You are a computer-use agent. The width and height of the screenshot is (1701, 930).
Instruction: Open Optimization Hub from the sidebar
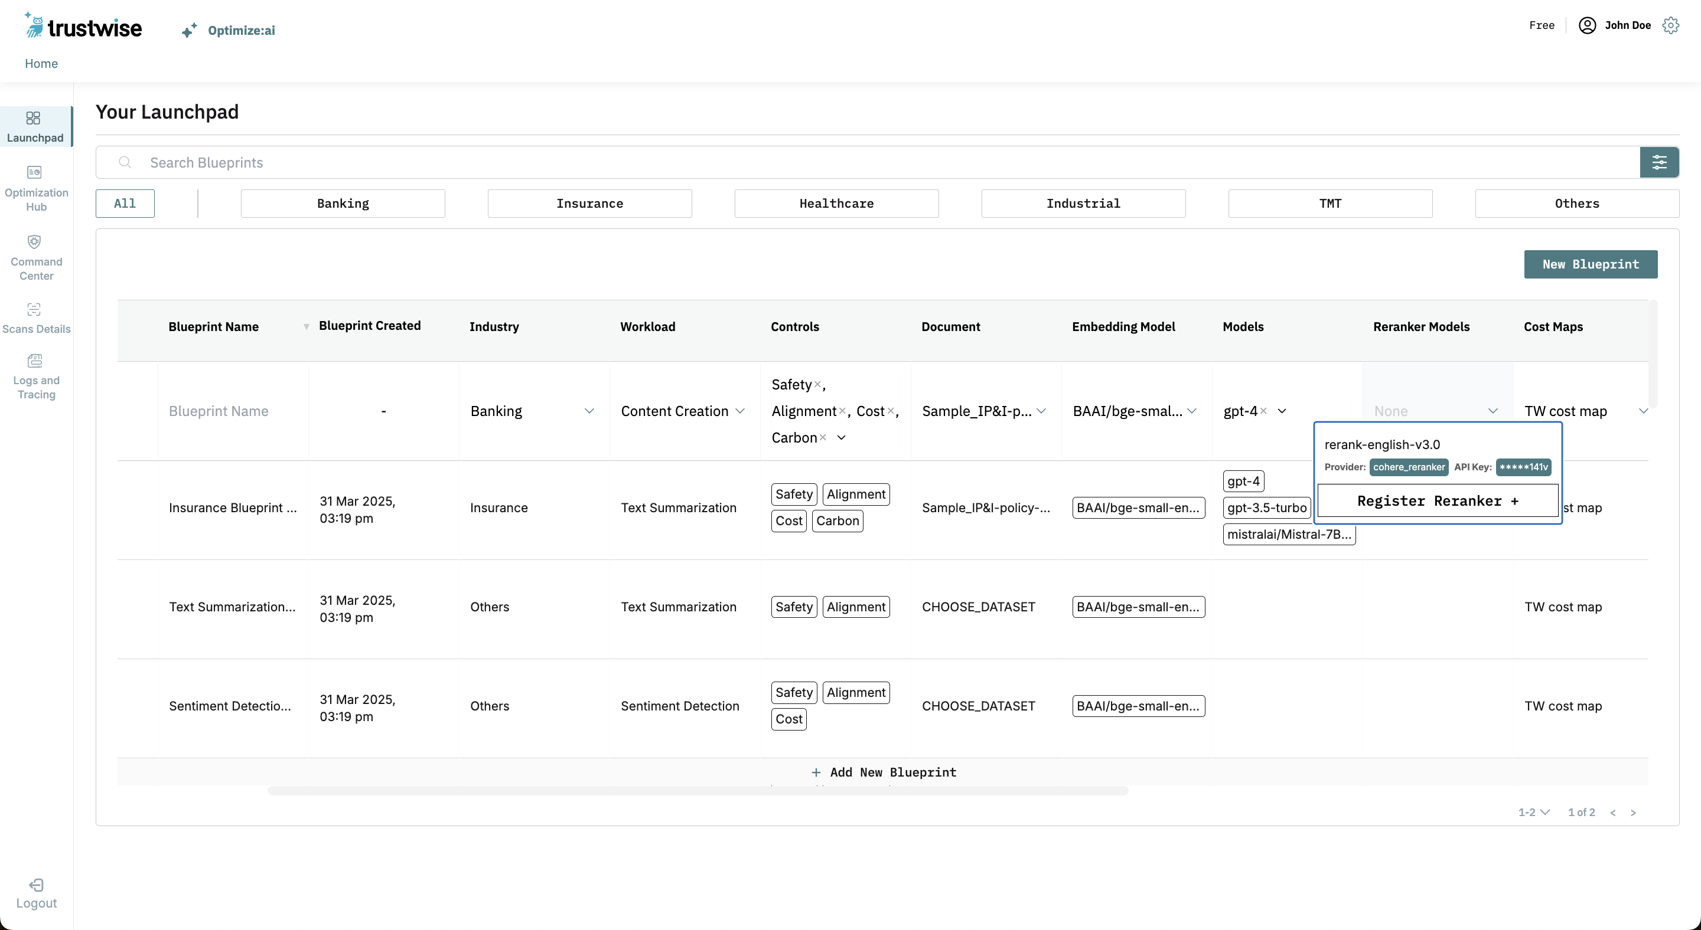pyautogui.click(x=34, y=173)
